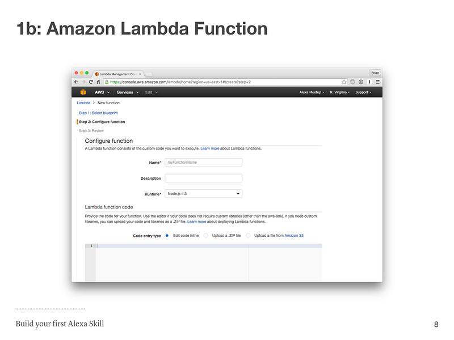Expand the Services menu
Viewport: 454px width, 340px height.
[128, 92]
